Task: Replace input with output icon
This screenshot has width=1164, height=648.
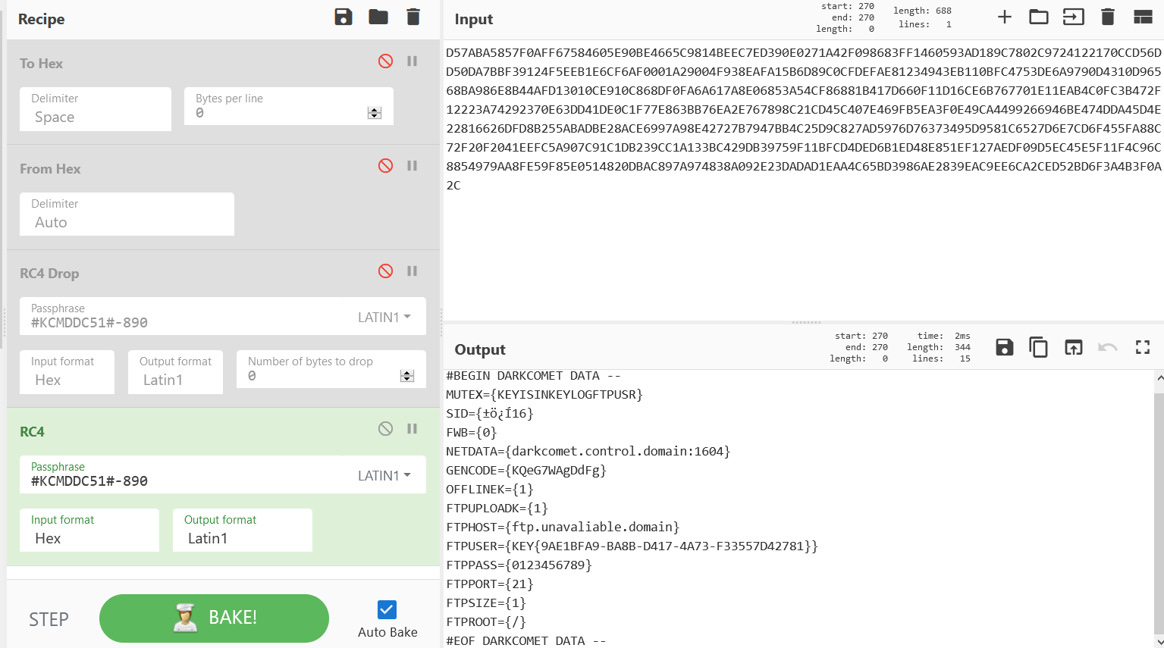Action: pos(1074,347)
